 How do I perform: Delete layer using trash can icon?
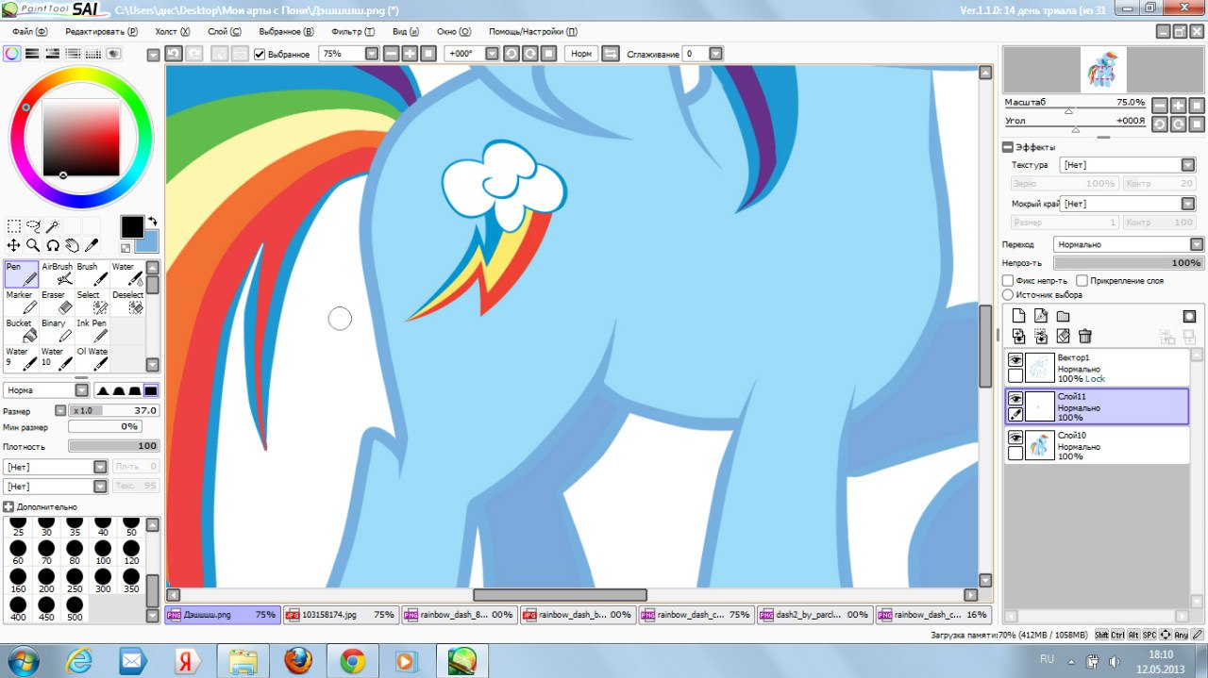click(x=1085, y=336)
